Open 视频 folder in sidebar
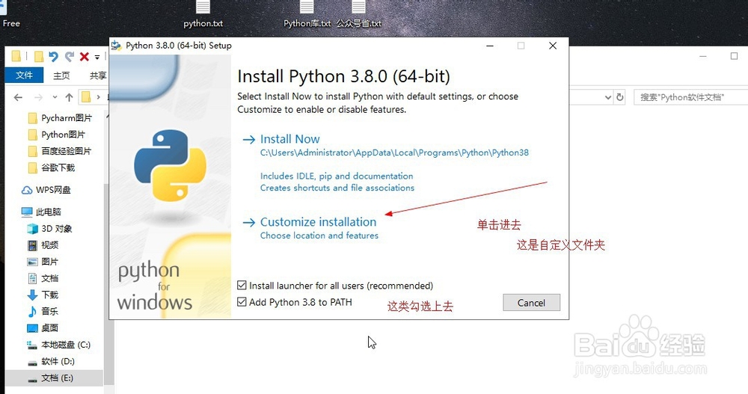The width and height of the screenshot is (748, 394). coord(43,245)
